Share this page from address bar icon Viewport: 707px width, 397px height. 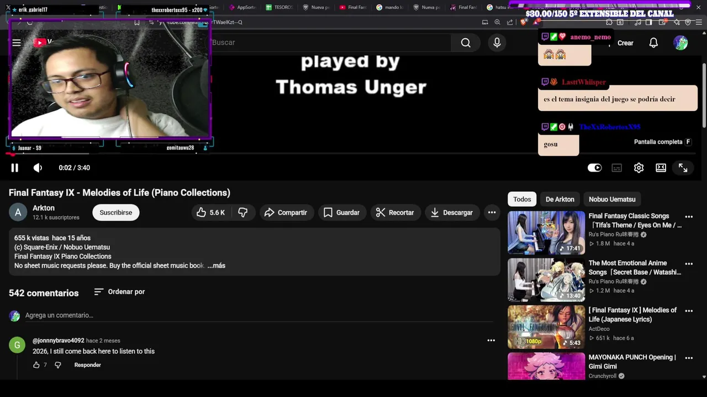[510, 22]
